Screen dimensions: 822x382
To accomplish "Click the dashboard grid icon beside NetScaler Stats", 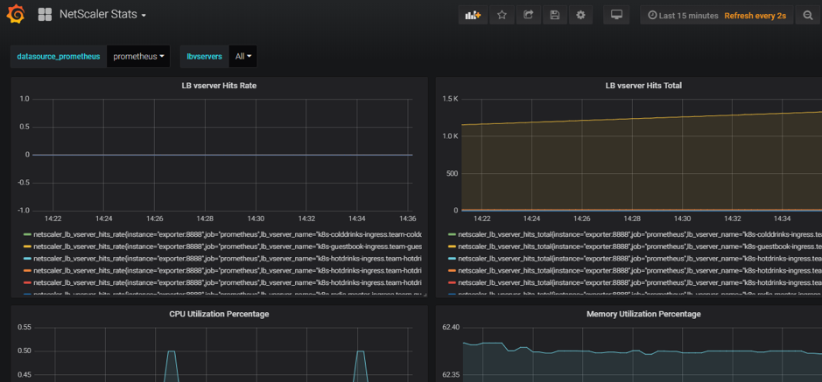I will tap(45, 15).
